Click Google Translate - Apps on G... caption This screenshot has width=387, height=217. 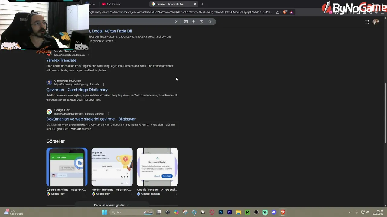[x=67, y=190]
